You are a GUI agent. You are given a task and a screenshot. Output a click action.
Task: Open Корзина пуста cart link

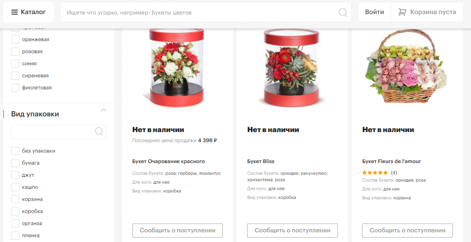(427, 12)
